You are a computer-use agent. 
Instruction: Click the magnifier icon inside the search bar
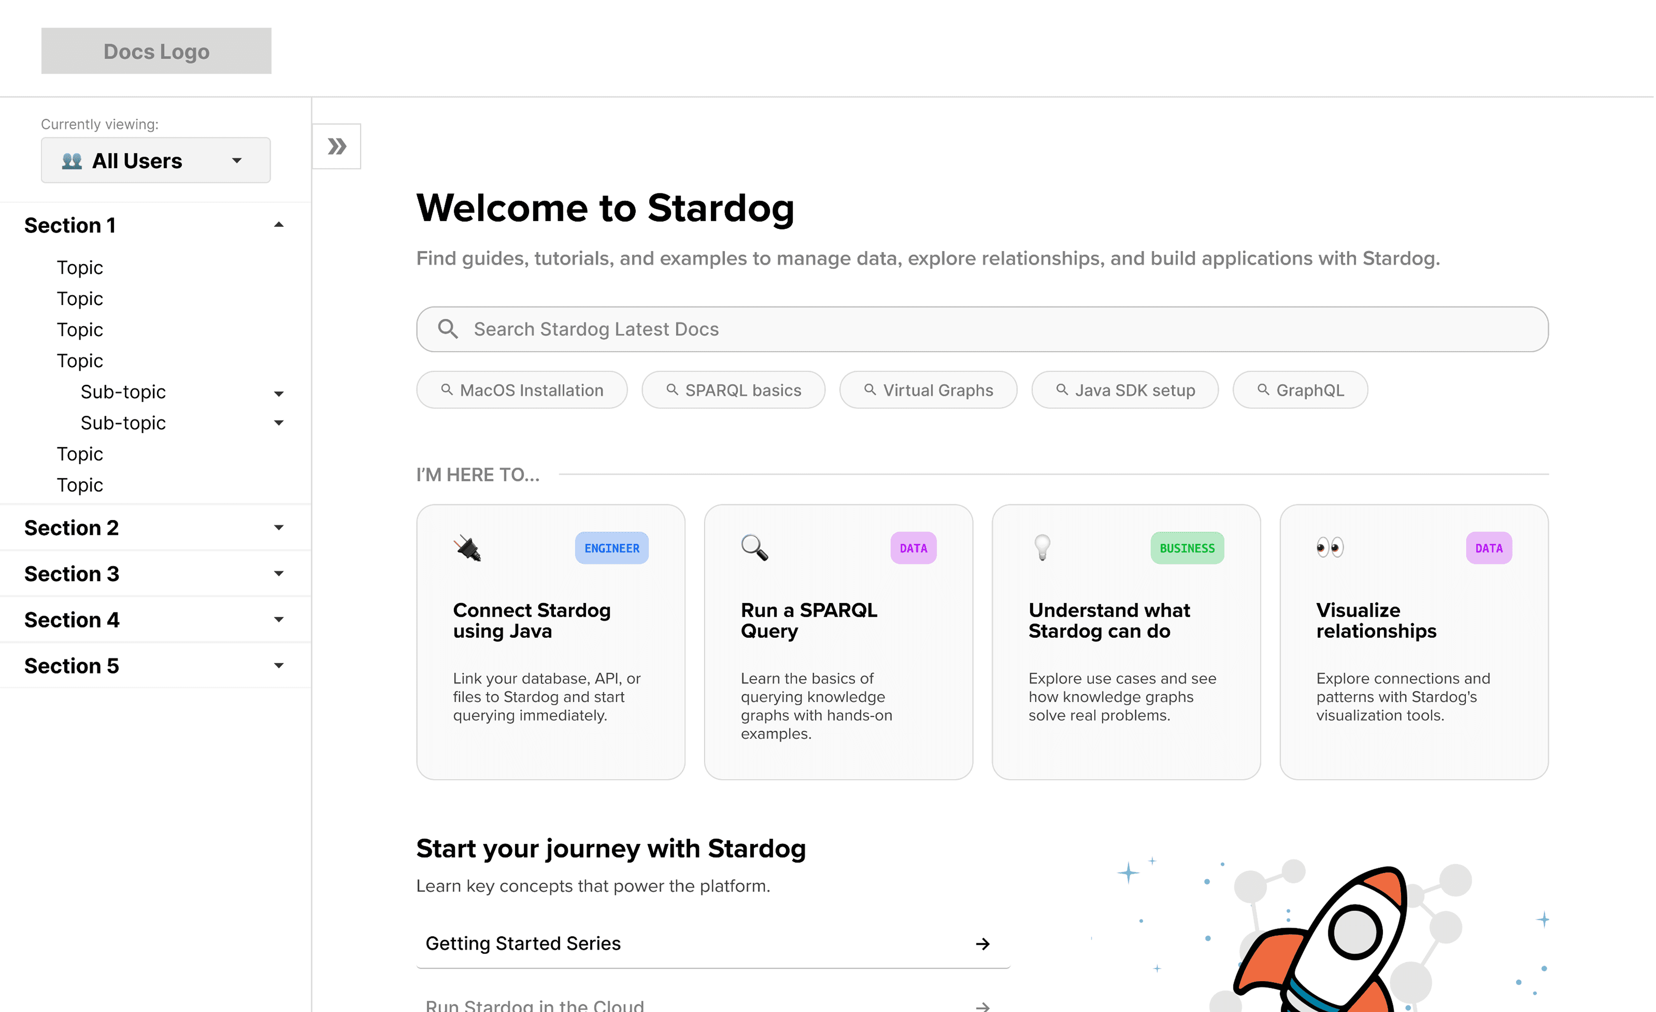pos(448,329)
